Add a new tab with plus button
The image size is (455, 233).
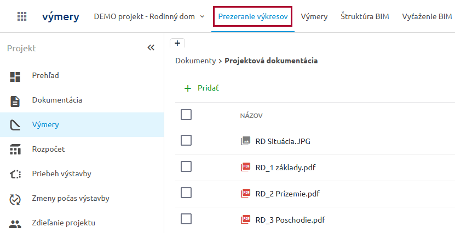(177, 44)
